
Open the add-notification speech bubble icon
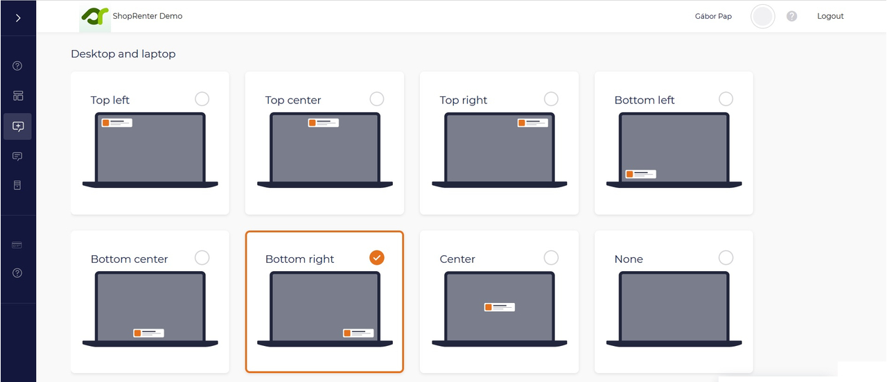pyautogui.click(x=18, y=126)
